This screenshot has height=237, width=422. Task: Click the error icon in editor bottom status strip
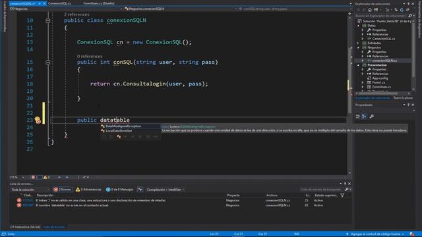click(33, 177)
